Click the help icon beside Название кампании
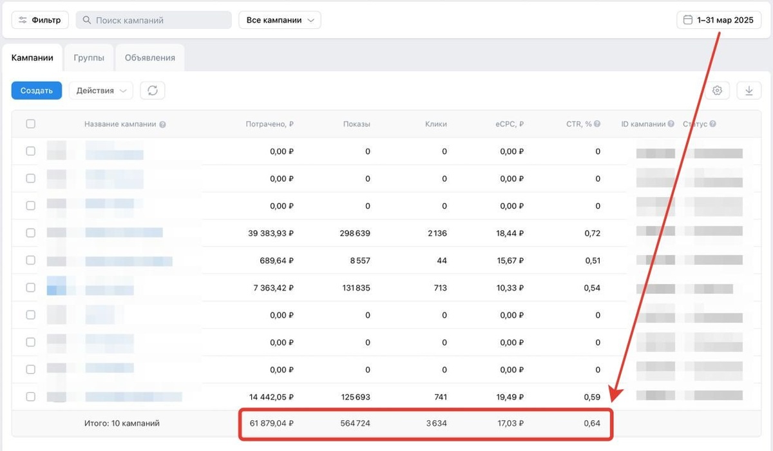The height and width of the screenshot is (451, 773). [x=162, y=124]
